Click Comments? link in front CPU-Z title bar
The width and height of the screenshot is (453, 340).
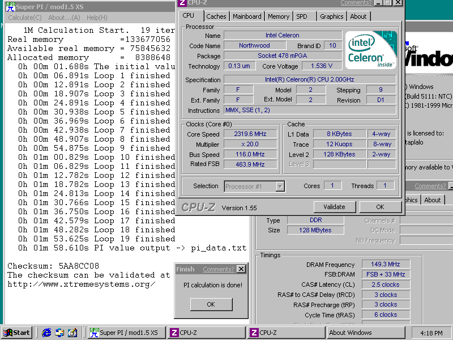pos(356,3)
